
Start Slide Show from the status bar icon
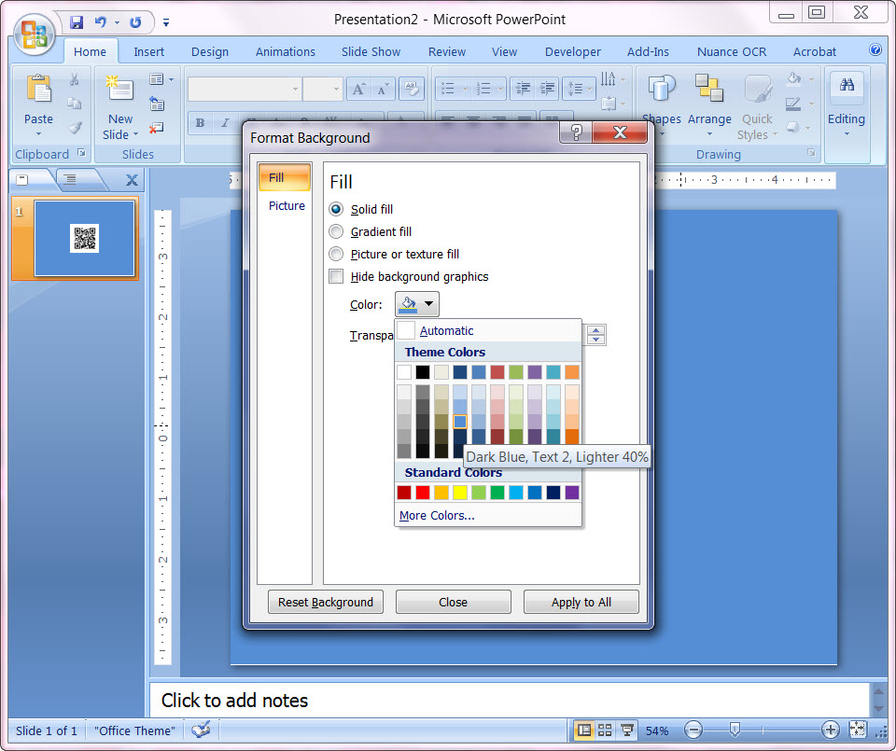pyautogui.click(x=627, y=730)
